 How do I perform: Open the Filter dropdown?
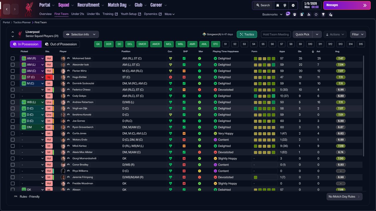click(x=358, y=34)
